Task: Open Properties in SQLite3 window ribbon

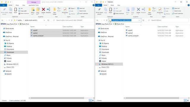Action: (x=160, y=11)
